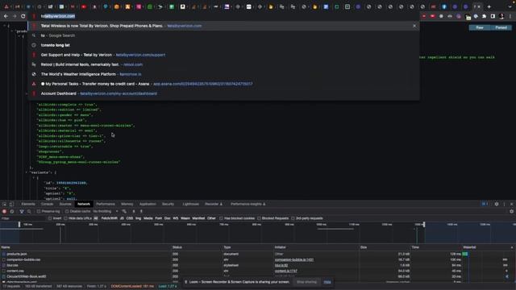Filter by JS request type
The height and width of the screenshot is (290, 516).
coord(122,218)
